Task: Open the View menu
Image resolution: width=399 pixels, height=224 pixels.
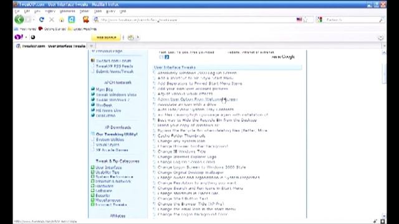Action: 37,11
